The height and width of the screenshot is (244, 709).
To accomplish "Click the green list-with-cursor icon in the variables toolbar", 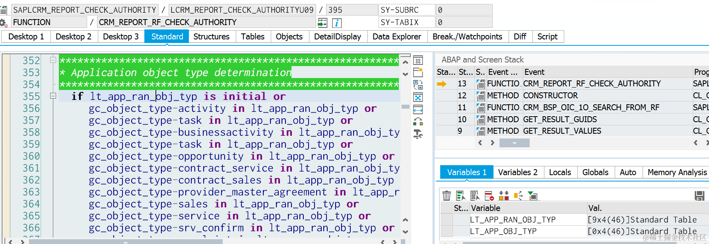I will [x=460, y=195].
